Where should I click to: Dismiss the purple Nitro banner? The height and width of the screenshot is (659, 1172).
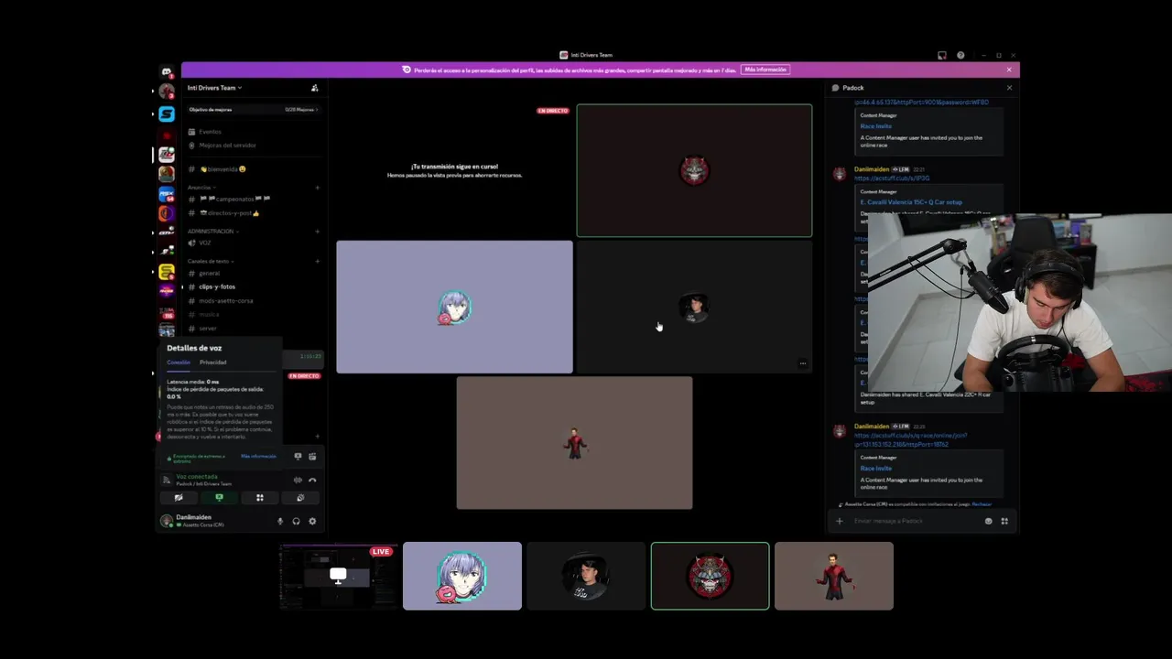tap(1009, 70)
